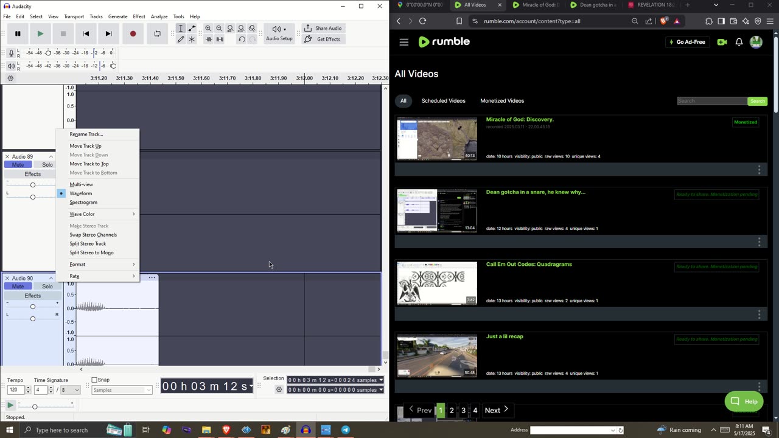
Task: Skip to end of the project
Action: coord(108,33)
